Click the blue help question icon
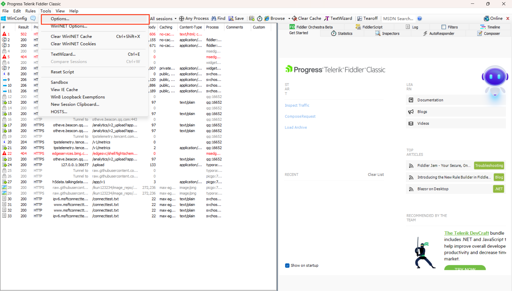512x291 pixels. click(420, 18)
